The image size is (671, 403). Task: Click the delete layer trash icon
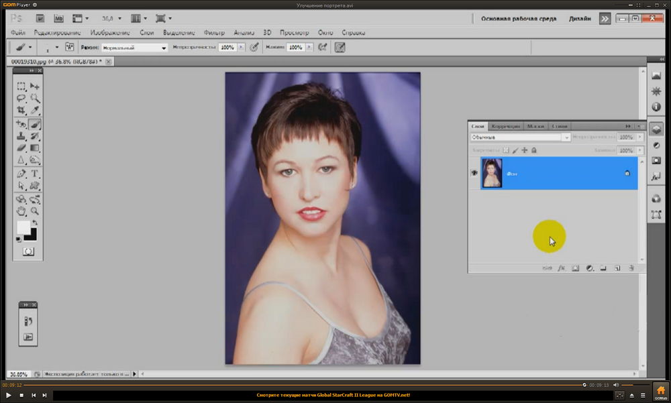point(631,268)
